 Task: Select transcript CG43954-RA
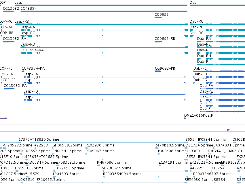point(32,50)
